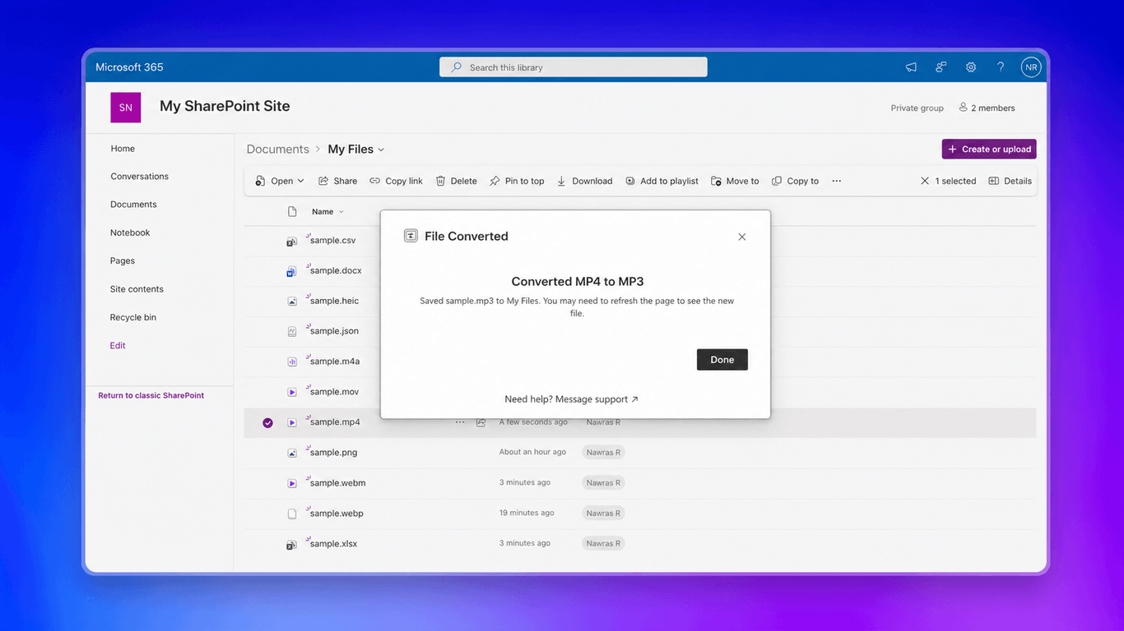This screenshot has height=631, width=1124.
Task: Click the sample.docx Word file icon
Action: (291, 271)
